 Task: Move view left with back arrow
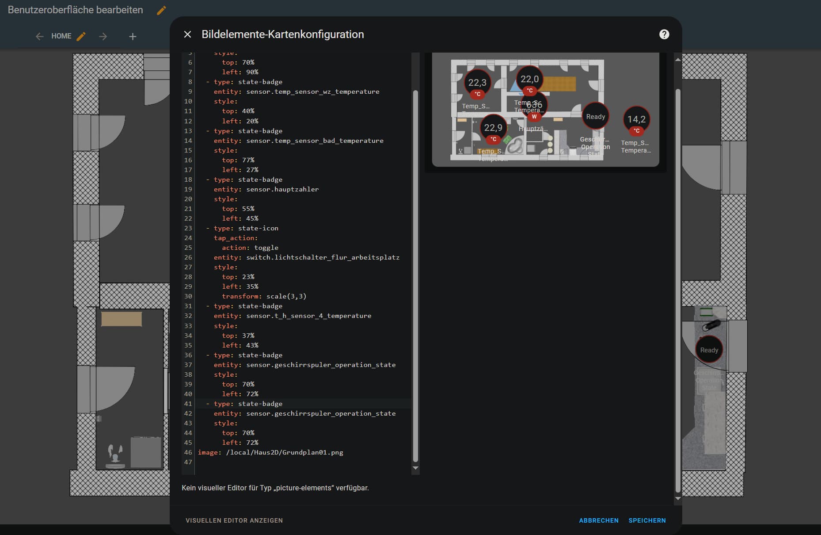point(40,36)
